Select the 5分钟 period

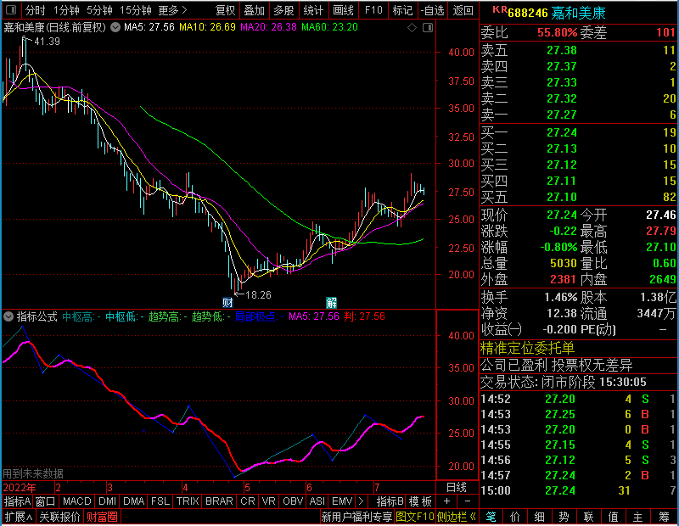click(99, 10)
